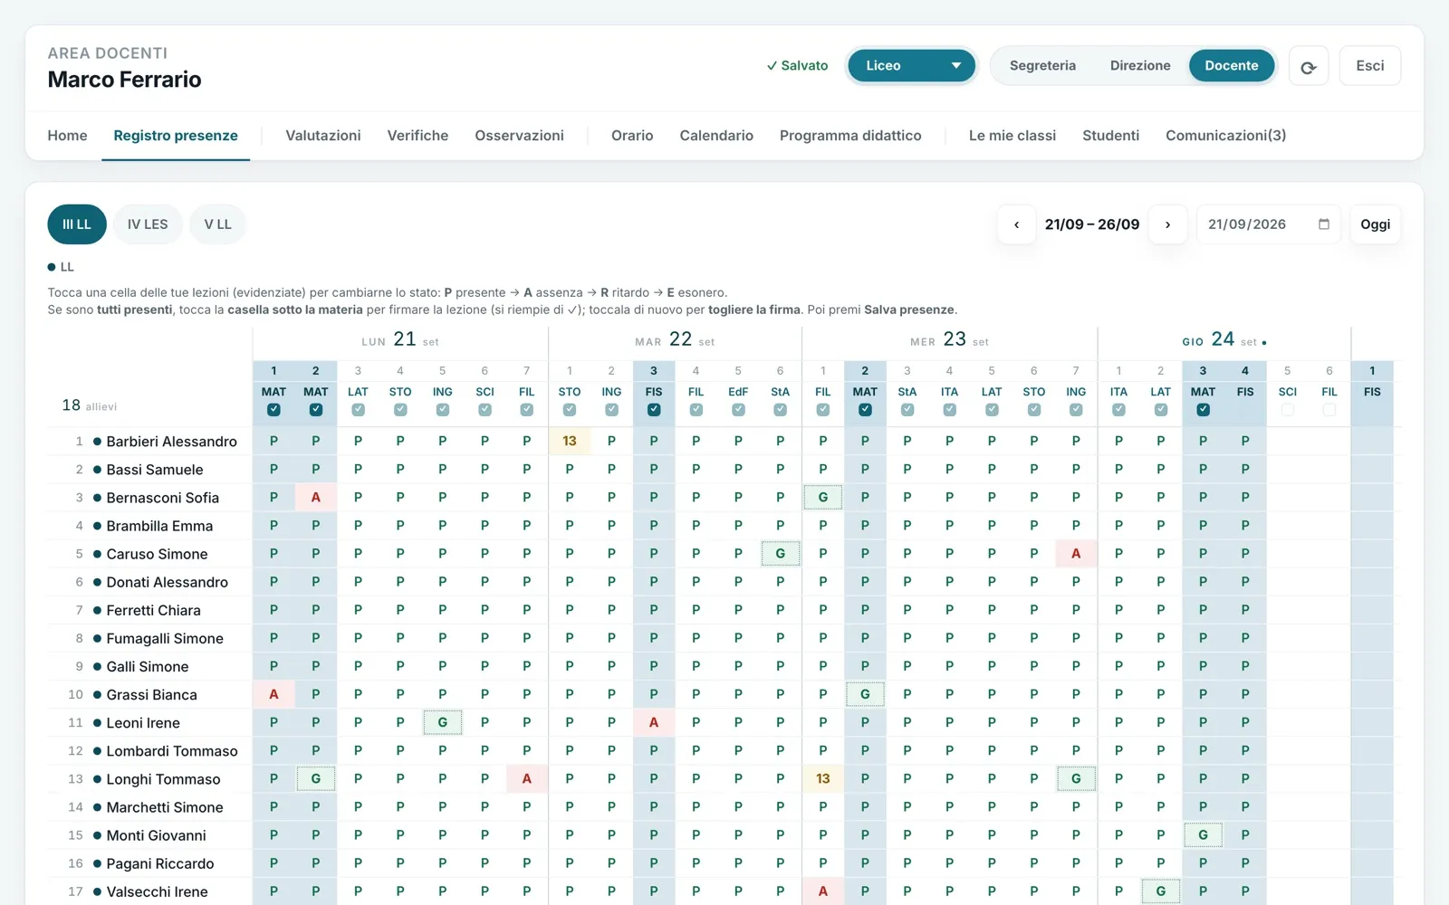The image size is (1449, 905).
Task: Click the GIO 24 set day header
Action: tap(1223, 339)
